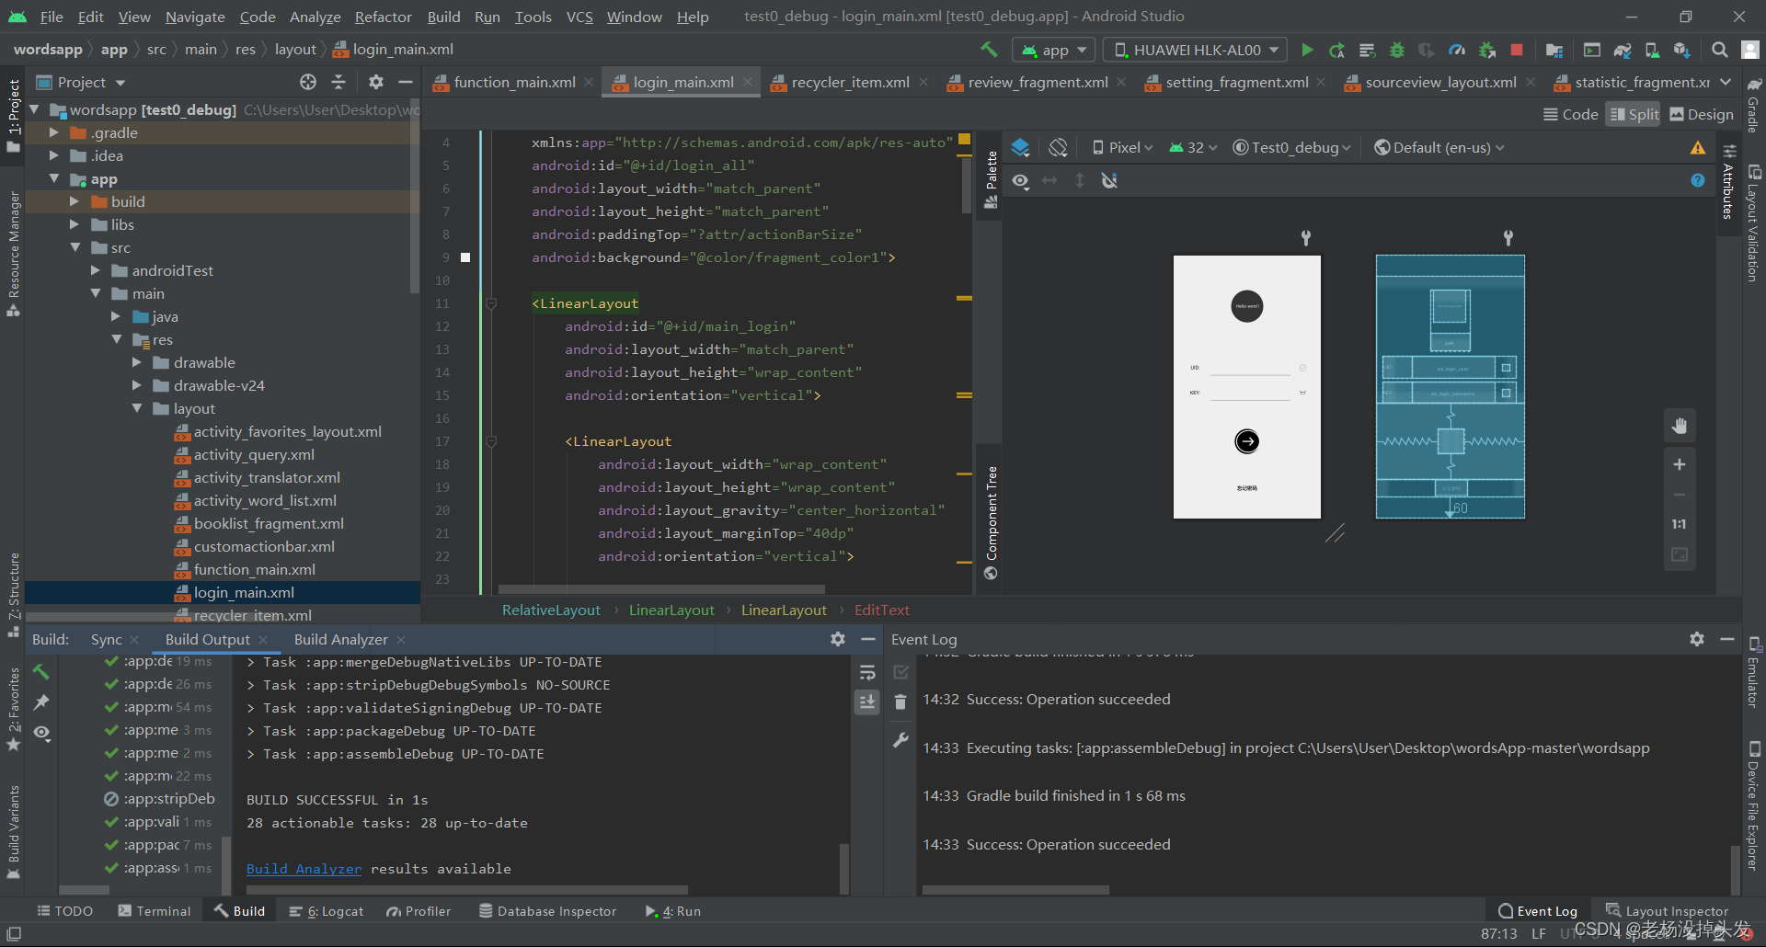Open Build panel settings gear
The image size is (1766, 947).
point(837,639)
